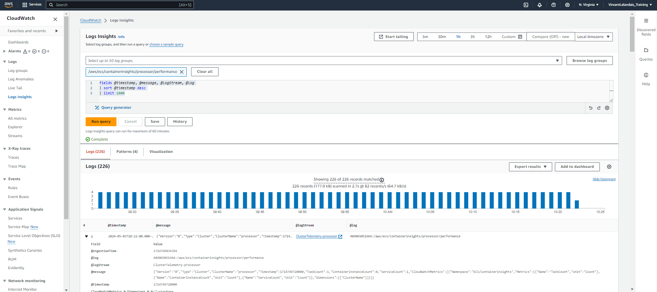Viewport: 657px width, 292px height.
Task: Open Log Anomalies in sidebar
Action: 21,79
